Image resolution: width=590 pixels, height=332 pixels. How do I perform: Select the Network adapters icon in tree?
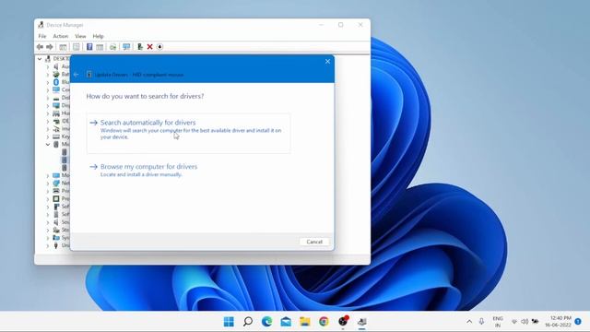pyautogui.click(x=56, y=183)
